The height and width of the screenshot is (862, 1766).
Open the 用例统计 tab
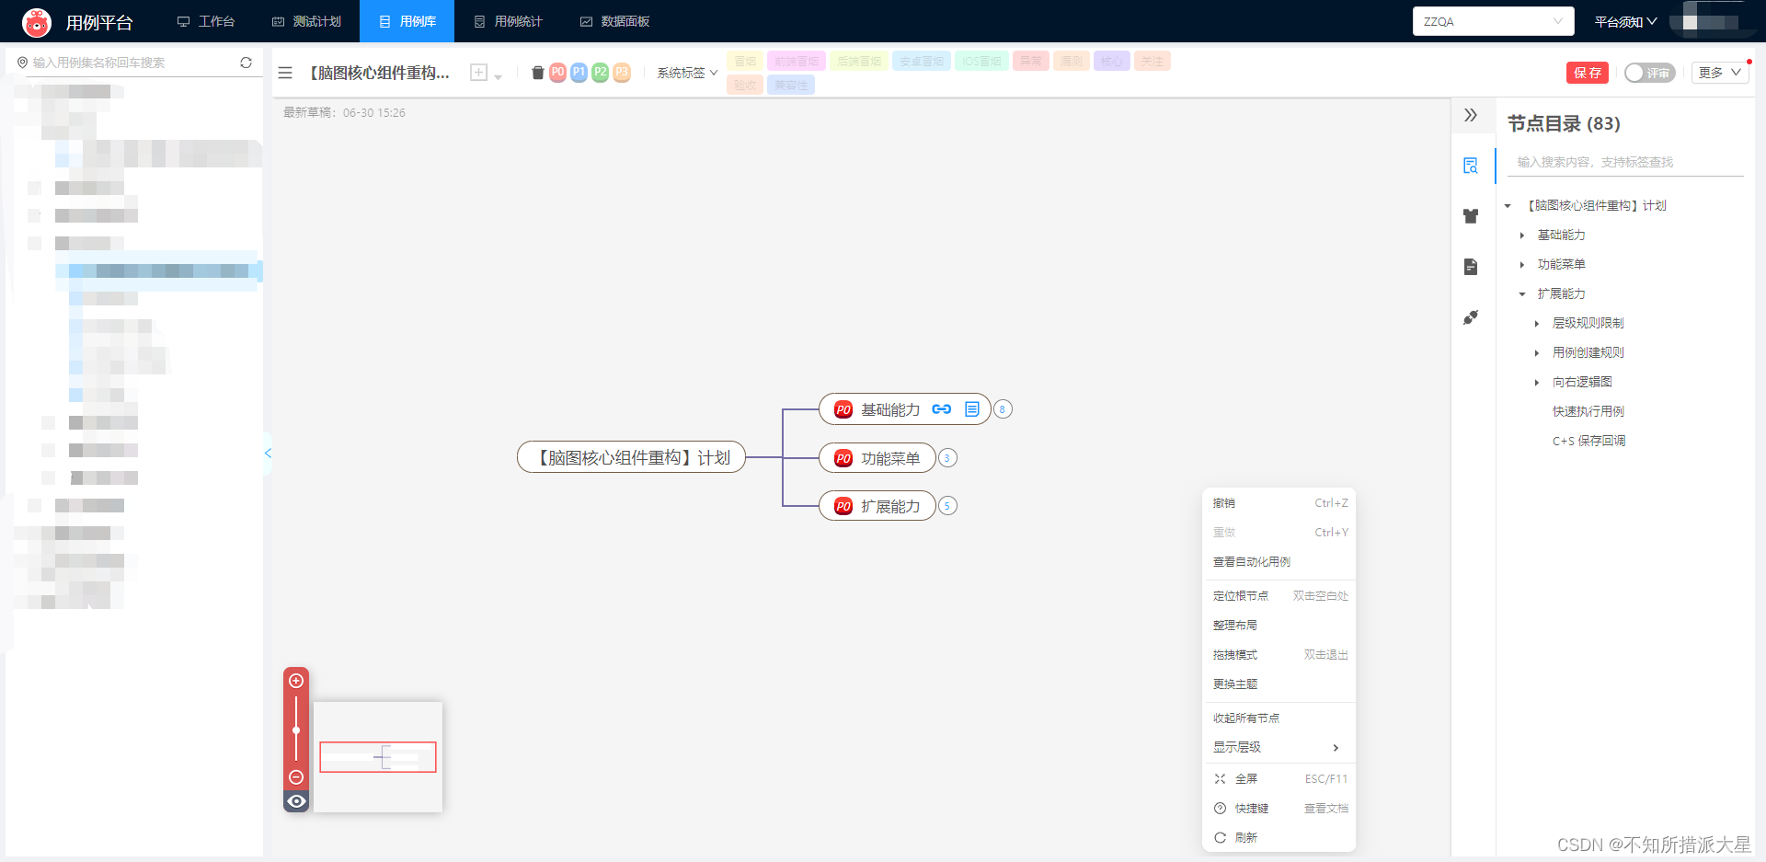[508, 21]
